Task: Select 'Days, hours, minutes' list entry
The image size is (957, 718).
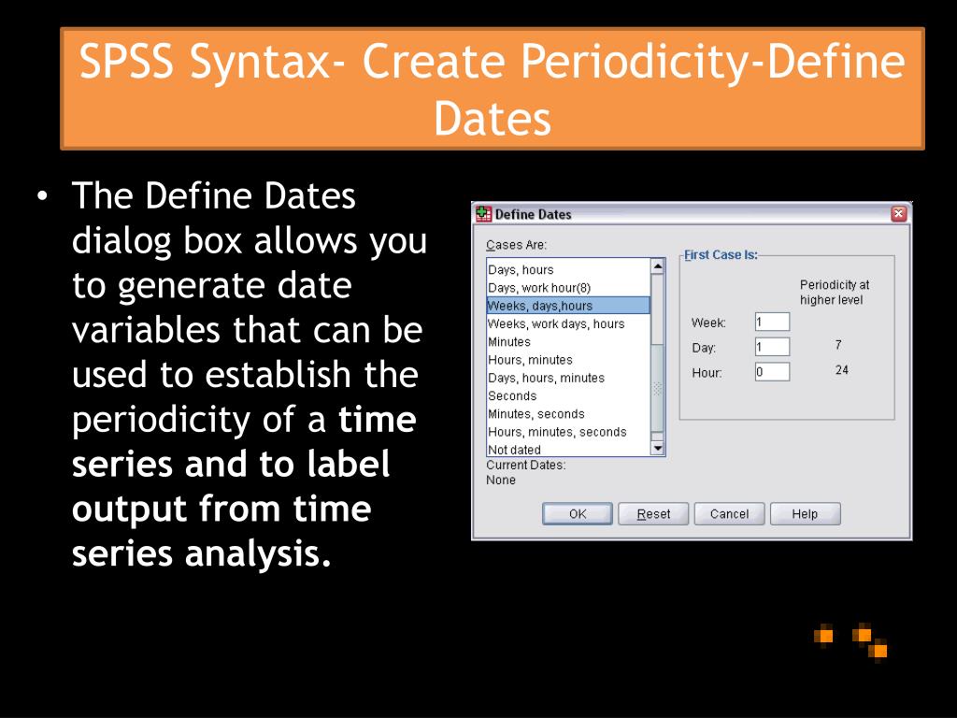Action: [568, 378]
